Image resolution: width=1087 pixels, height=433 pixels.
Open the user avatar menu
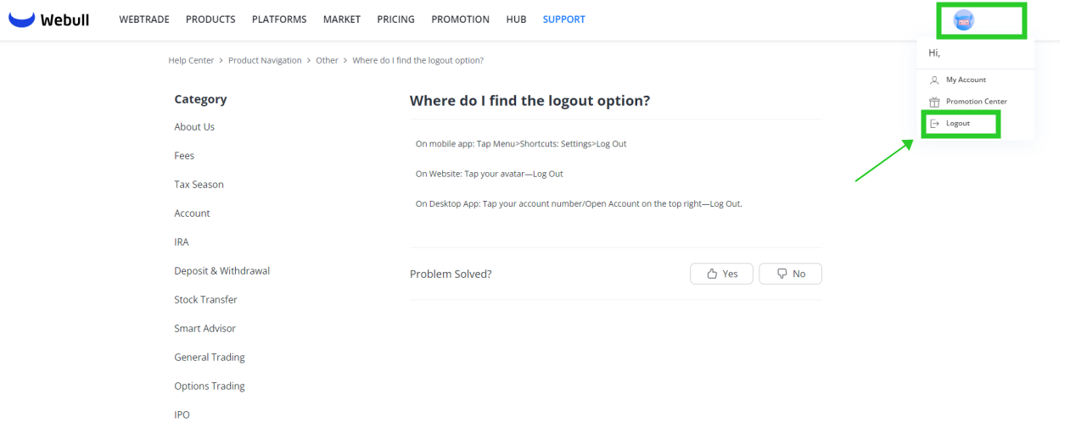pos(963,20)
